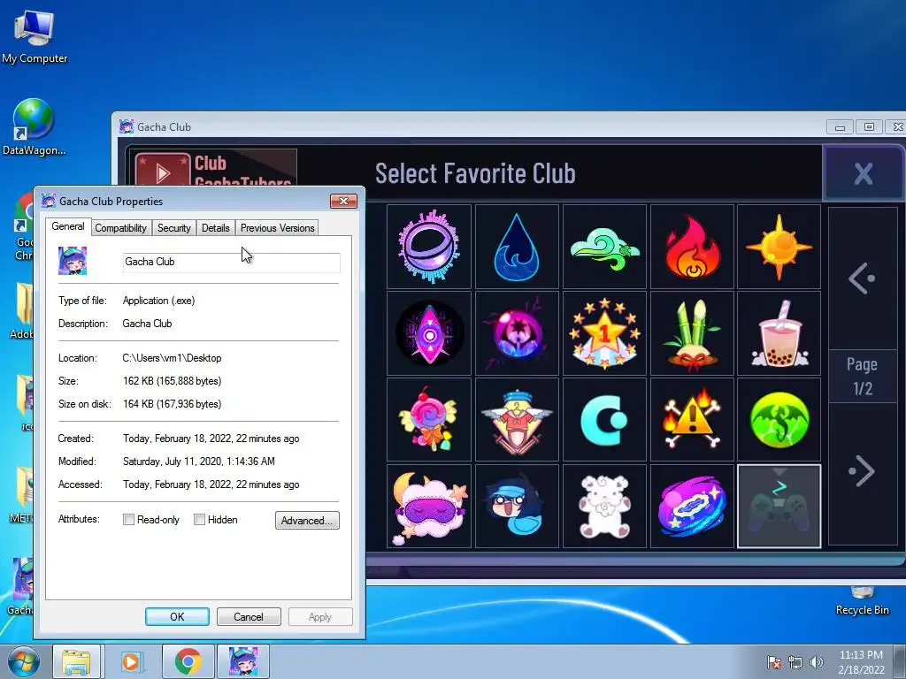Confirm properties with OK button

point(177,616)
